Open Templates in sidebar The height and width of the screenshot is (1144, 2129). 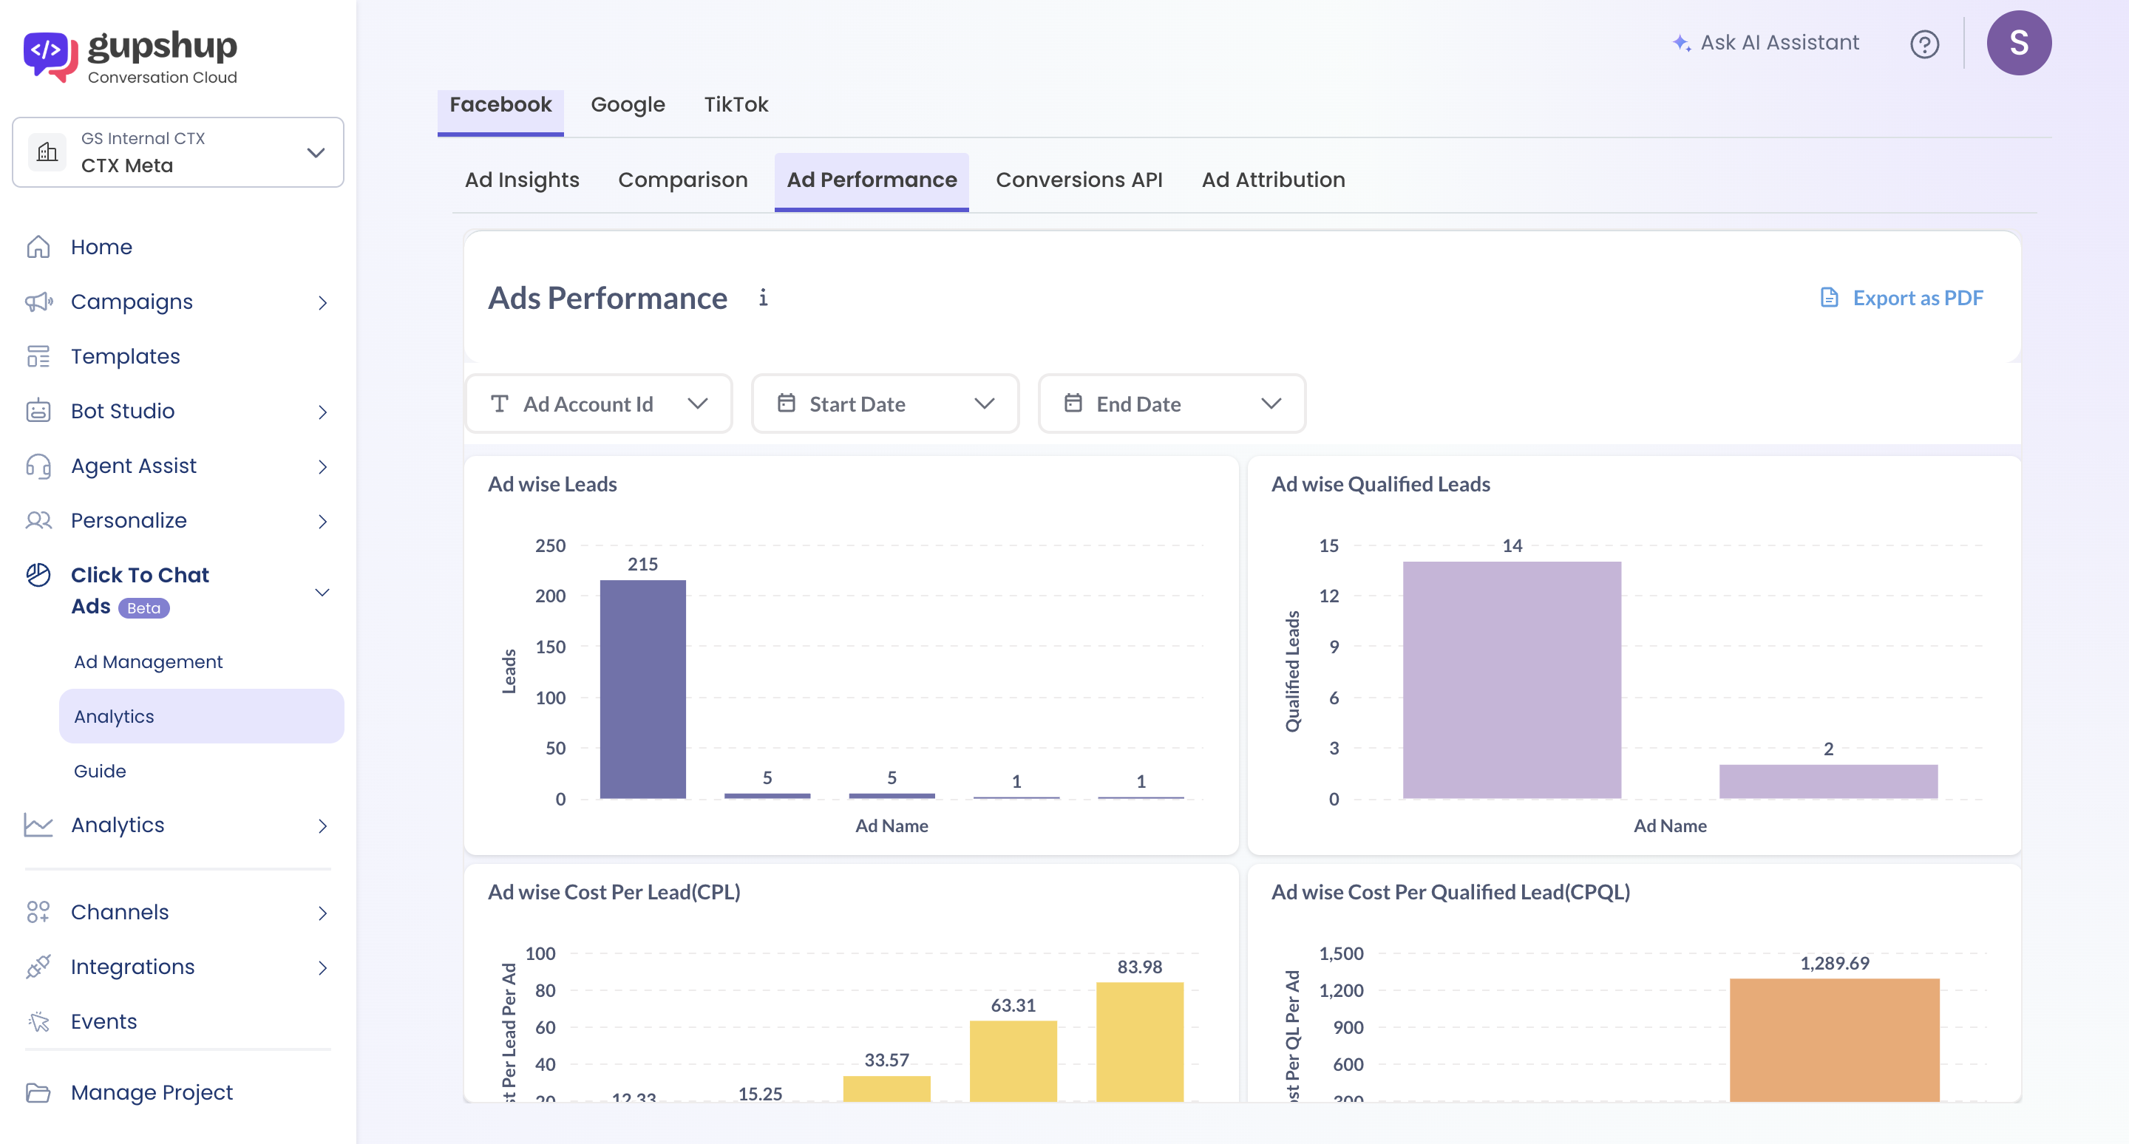[126, 356]
